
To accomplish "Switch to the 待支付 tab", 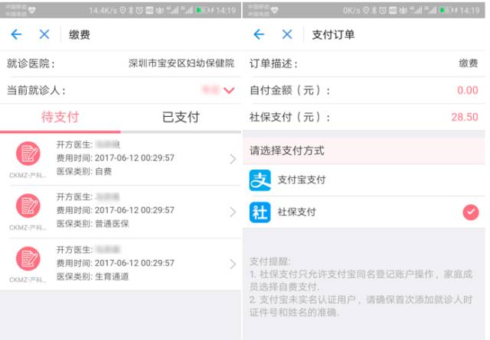I will coord(60,118).
